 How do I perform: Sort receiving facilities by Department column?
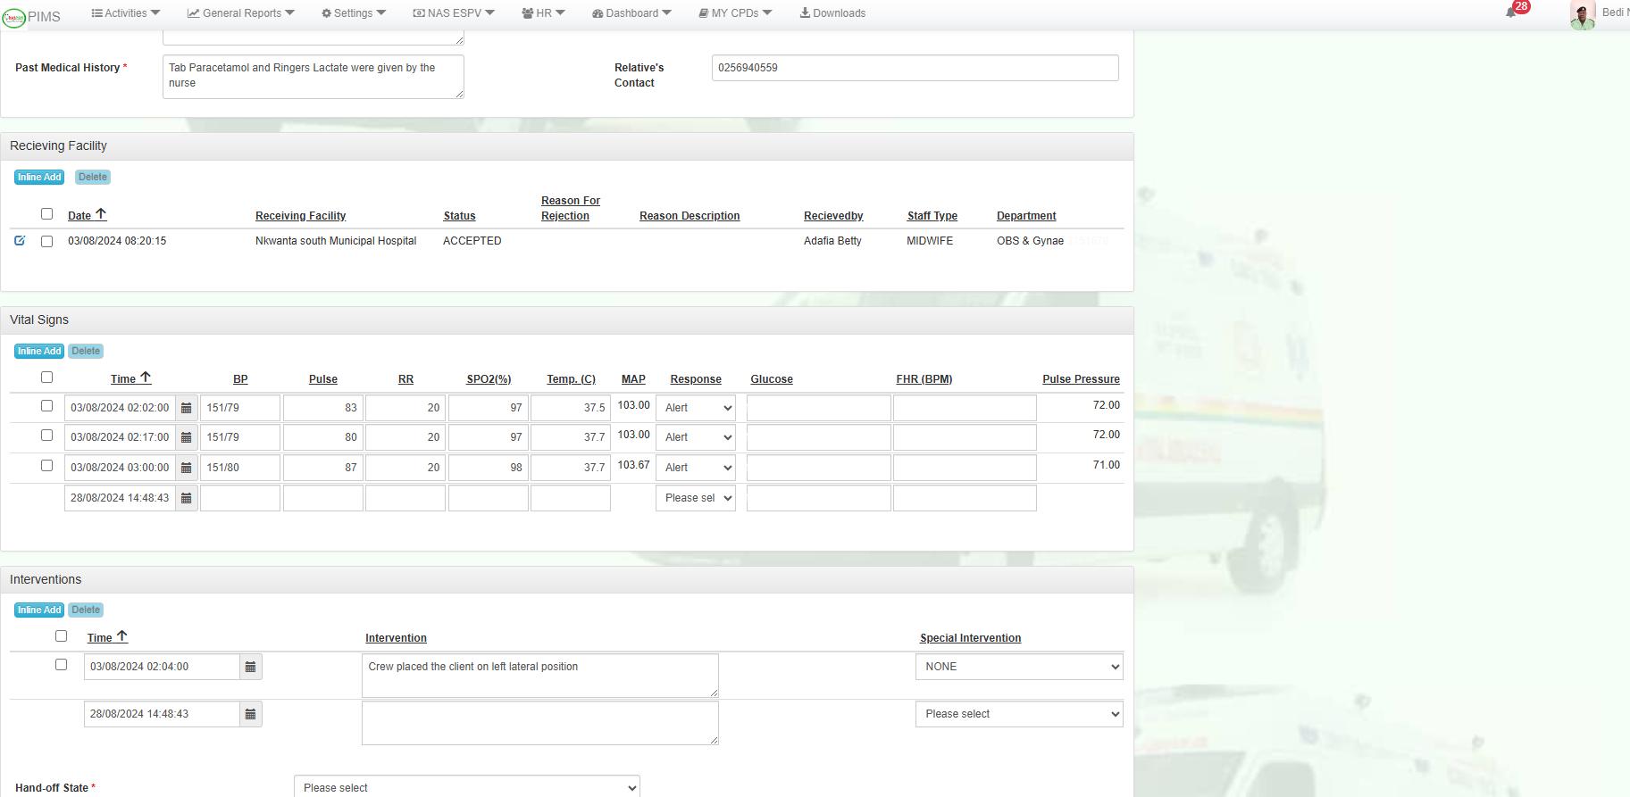tap(1026, 216)
